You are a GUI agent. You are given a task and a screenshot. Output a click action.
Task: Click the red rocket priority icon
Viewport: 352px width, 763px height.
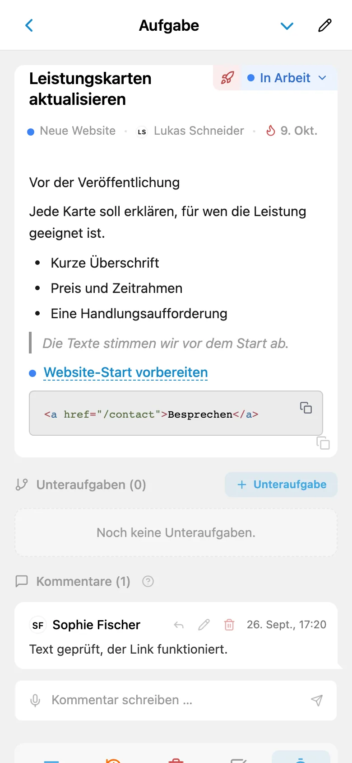click(x=227, y=78)
